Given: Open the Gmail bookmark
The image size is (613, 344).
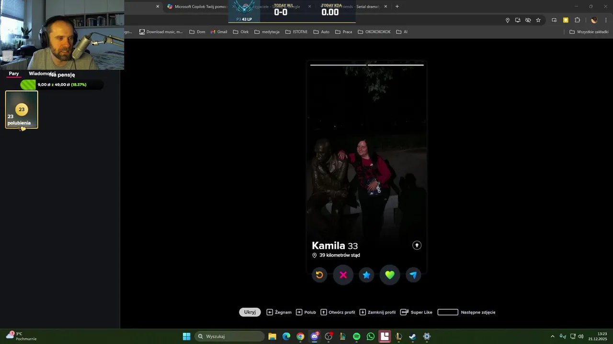Looking at the screenshot, I should tap(219, 32).
